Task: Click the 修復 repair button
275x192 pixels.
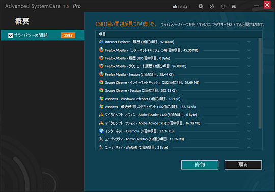Action: pyautogui.click(x=200, y=165)
